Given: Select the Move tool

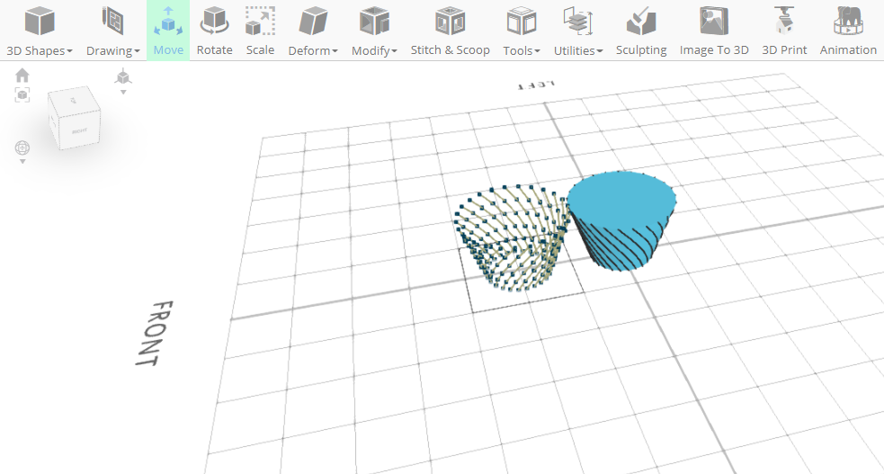Looking at the screenshot, I should pos(168,31).
